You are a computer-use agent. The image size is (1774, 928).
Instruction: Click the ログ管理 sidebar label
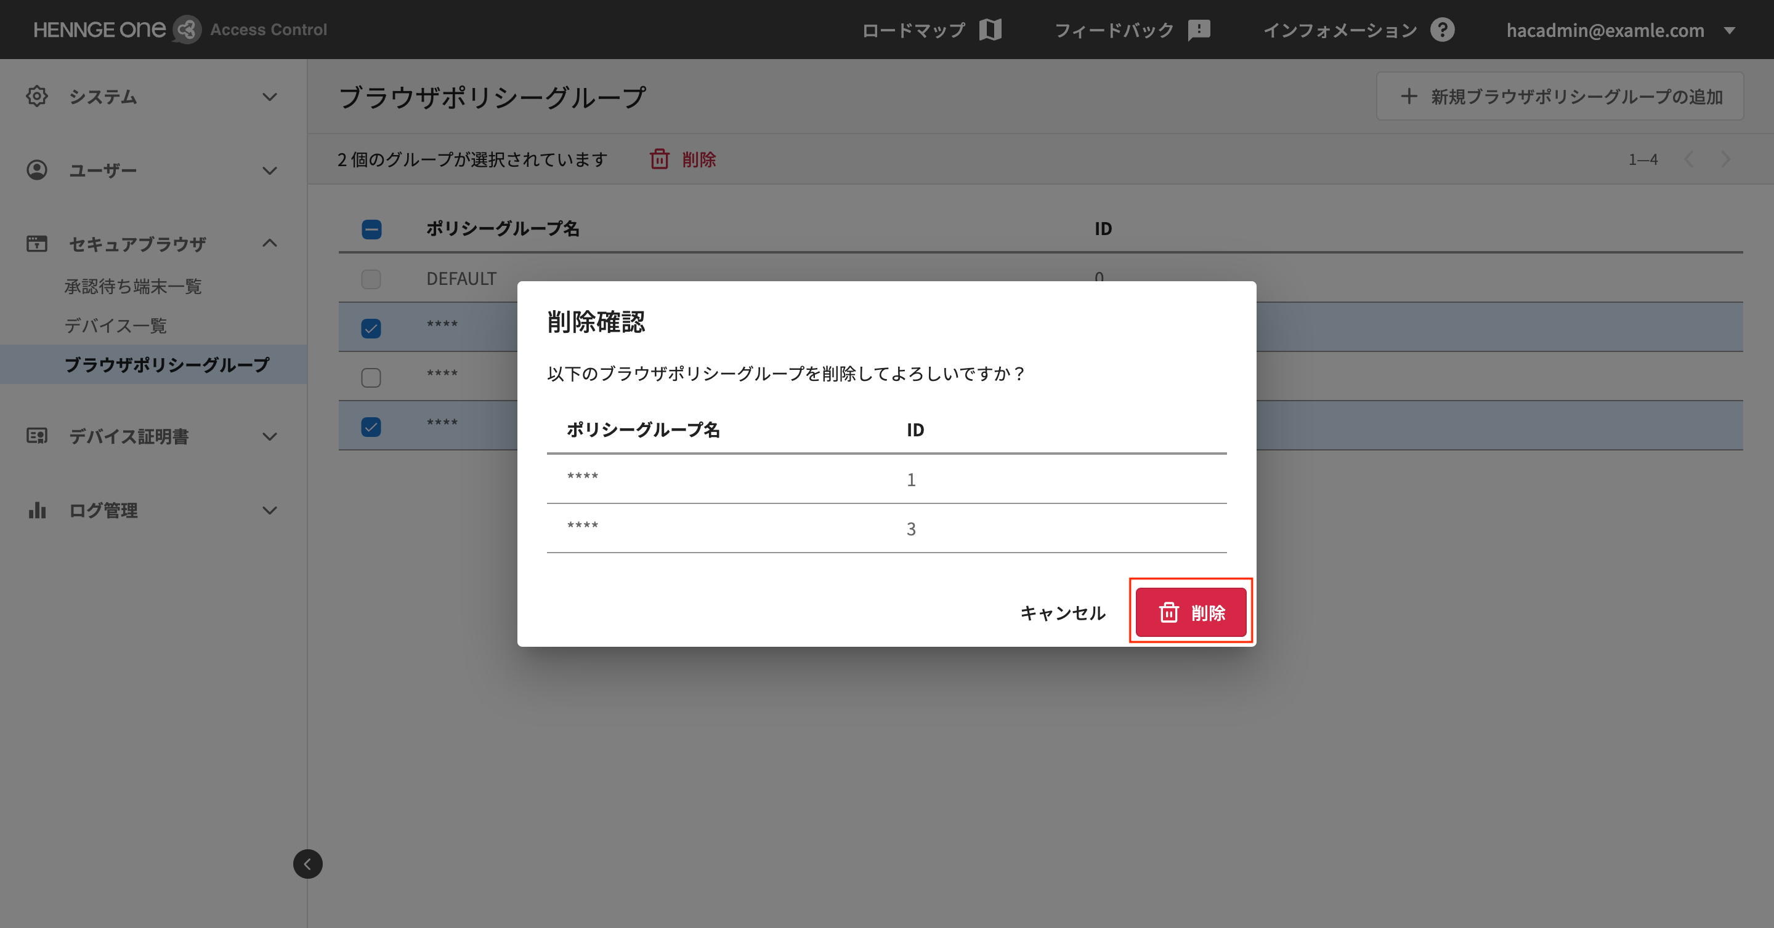(103, 510)
